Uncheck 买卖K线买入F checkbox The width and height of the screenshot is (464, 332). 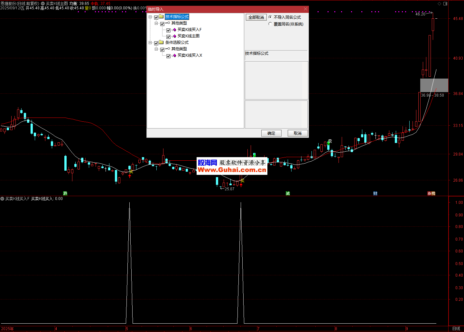(x=168, y=30)
